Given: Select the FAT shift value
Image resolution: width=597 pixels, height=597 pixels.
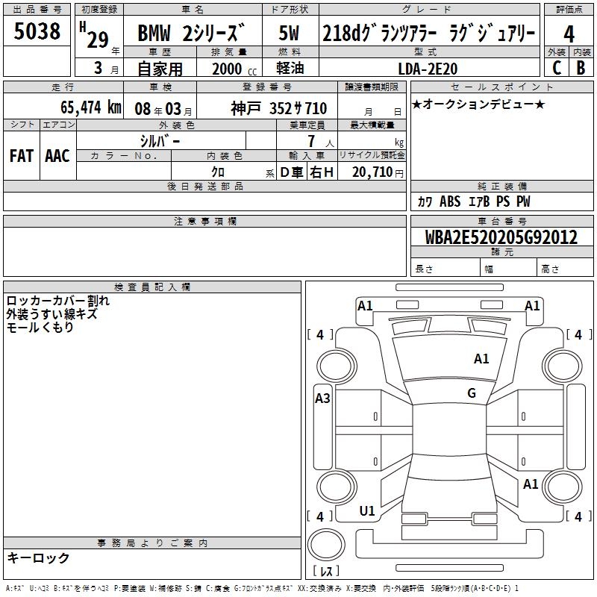Looking at the screenshot, I should [22, 156].
